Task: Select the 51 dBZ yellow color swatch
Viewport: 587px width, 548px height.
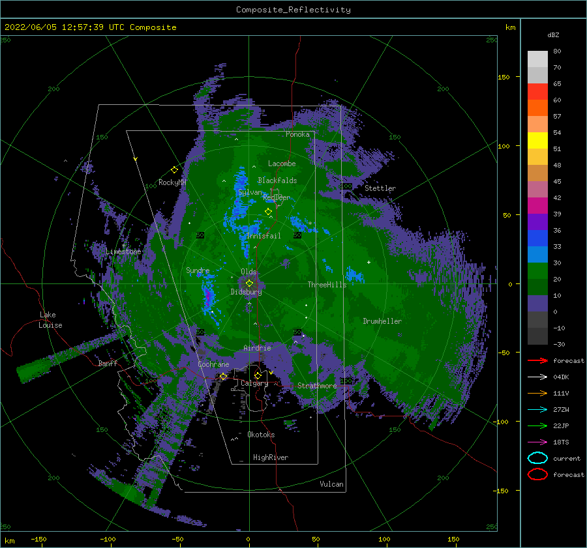Action: (537, 140)
